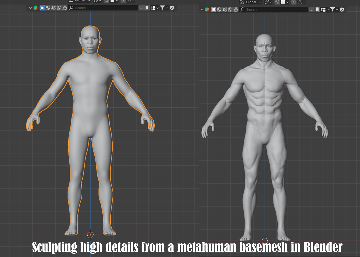Select the brush icon in right header

[236, 10]
